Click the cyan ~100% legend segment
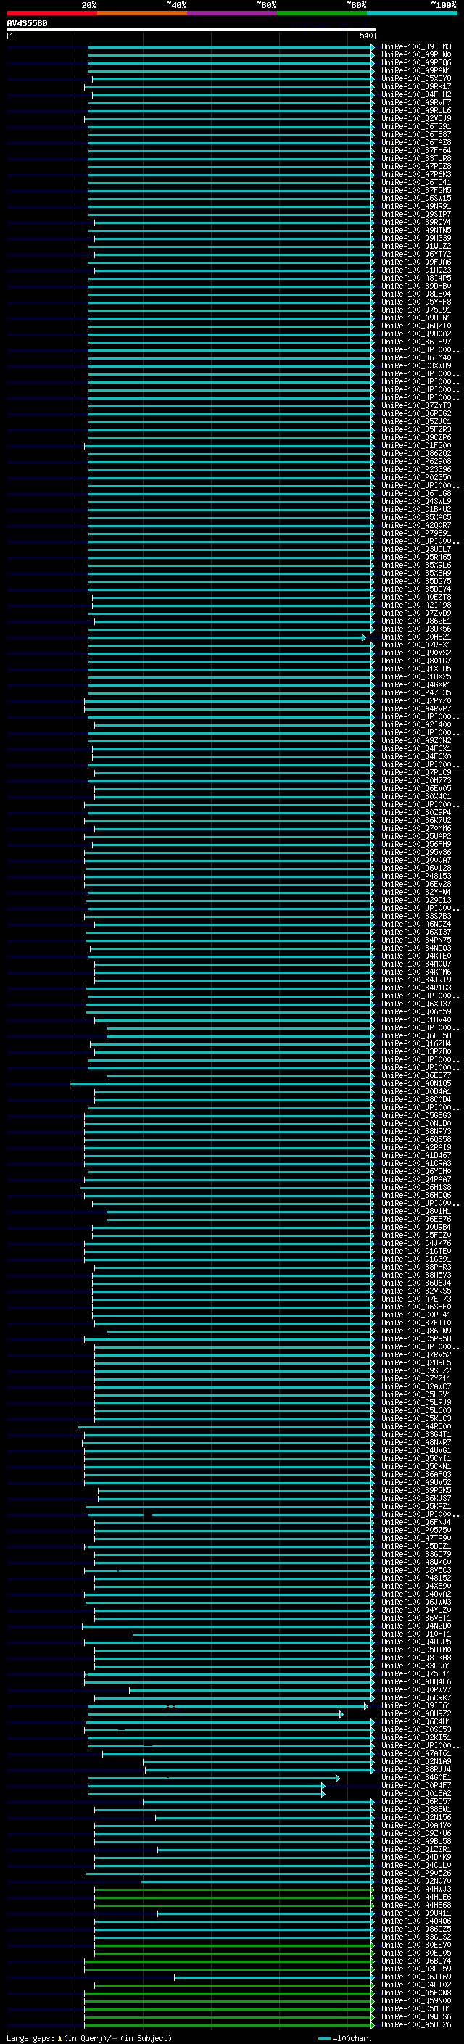The height and width of the screenshot is (2044, 464). (412, 13)
